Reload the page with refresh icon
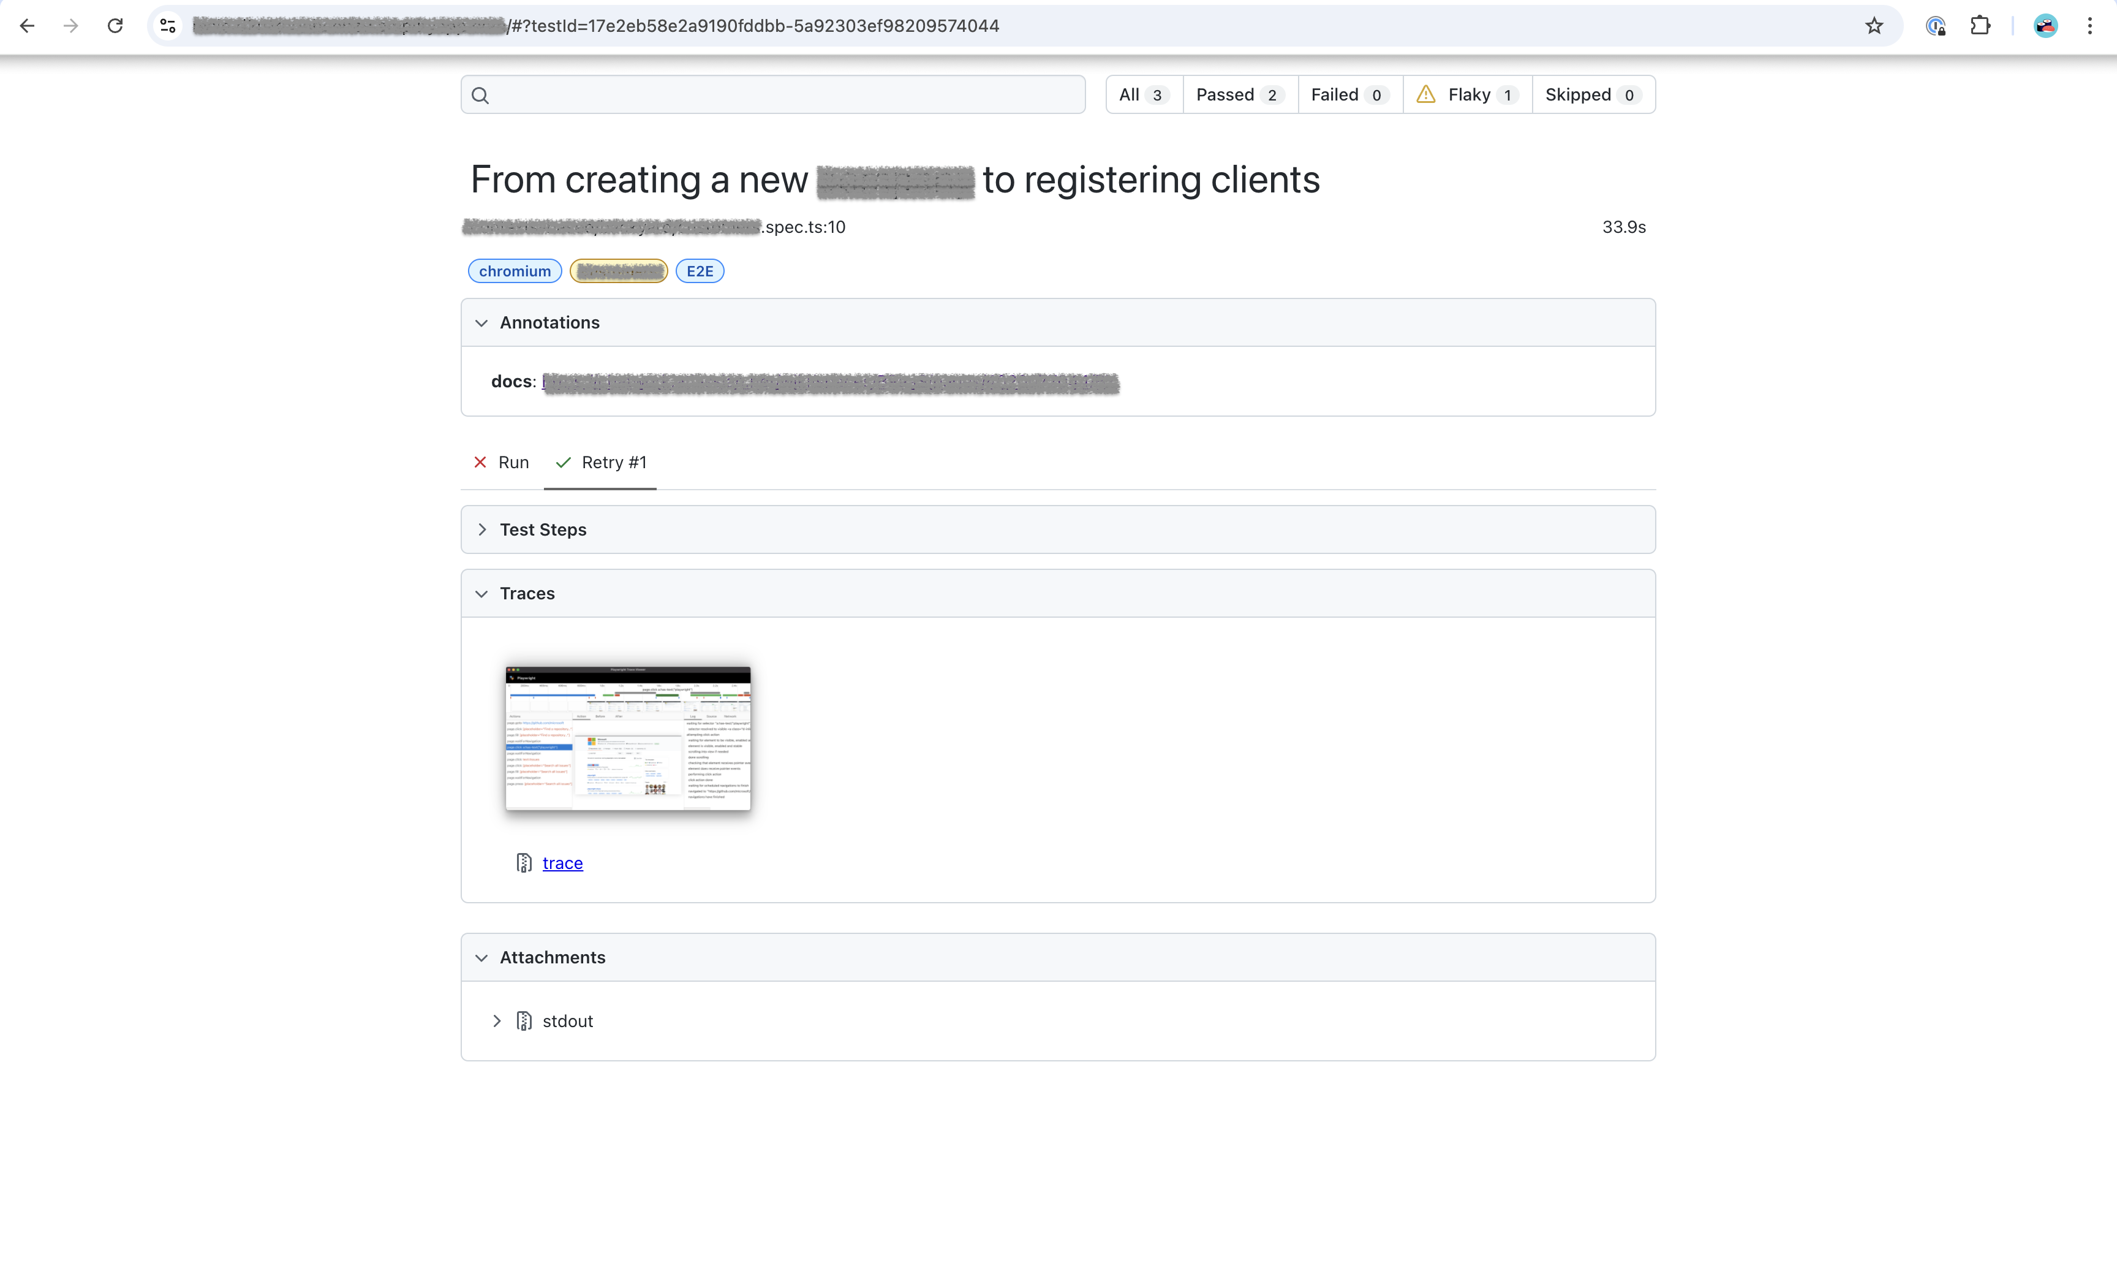2117x1271 pixels. pos(116,26)
